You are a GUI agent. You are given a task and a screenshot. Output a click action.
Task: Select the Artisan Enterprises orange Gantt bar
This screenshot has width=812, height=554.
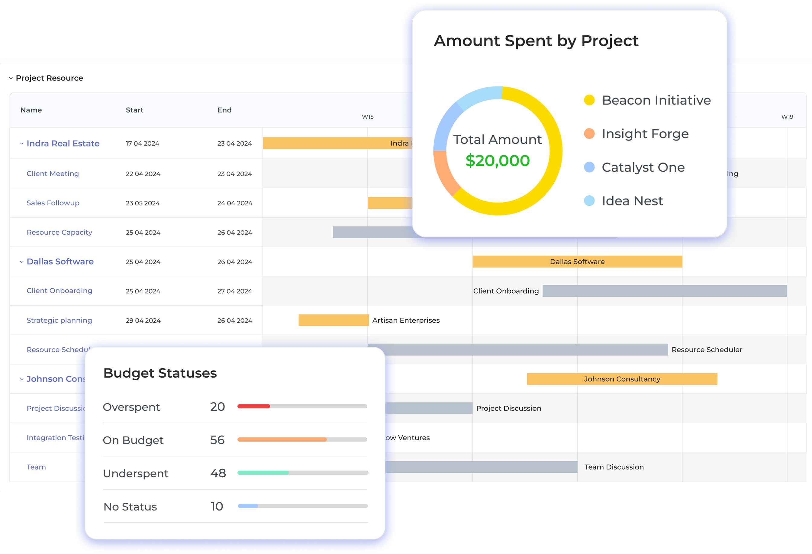(x=334, y=320)
